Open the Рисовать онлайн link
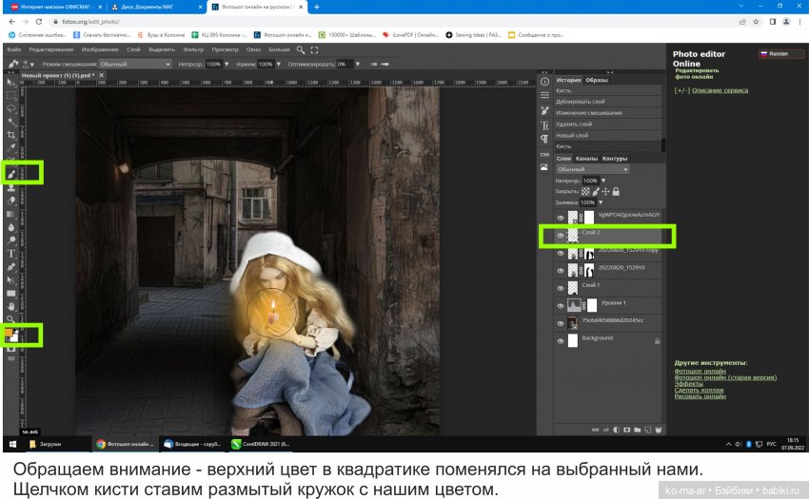Screen dimensions: 809x499 pos(700,396)
